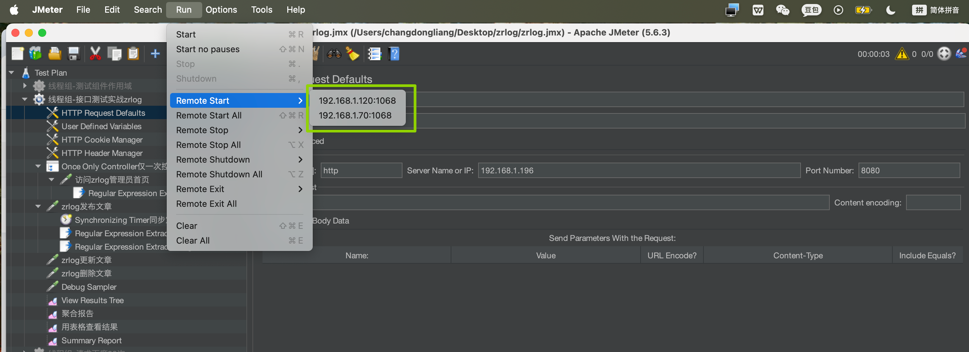Collapse the Test Plan root node
The height and width of the screenshot is (352, 969).
(x=11, y=73)
